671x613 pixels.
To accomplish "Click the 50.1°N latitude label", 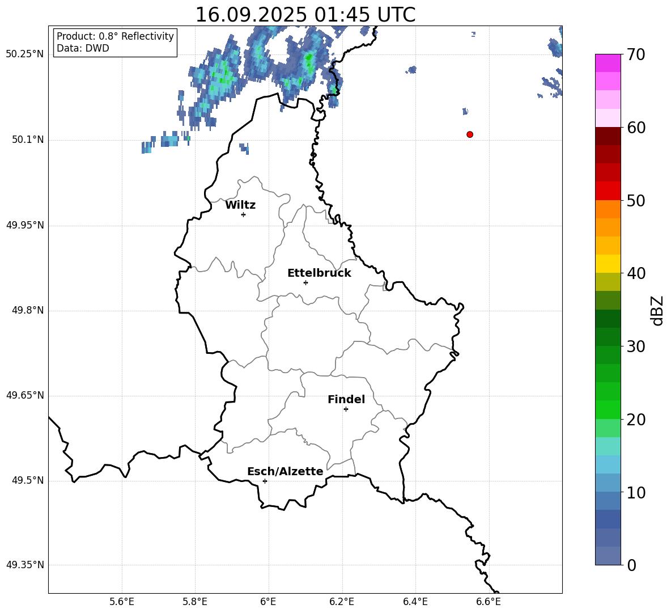I will pos(28,139).
